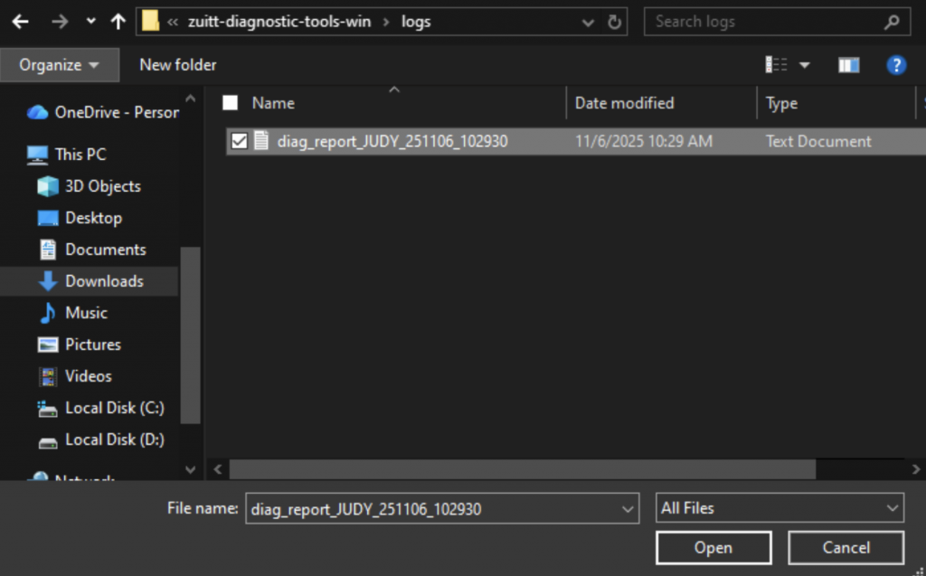The image size is (926, 576).
Task: Click the Back navigation arrow
Action: 20,22
